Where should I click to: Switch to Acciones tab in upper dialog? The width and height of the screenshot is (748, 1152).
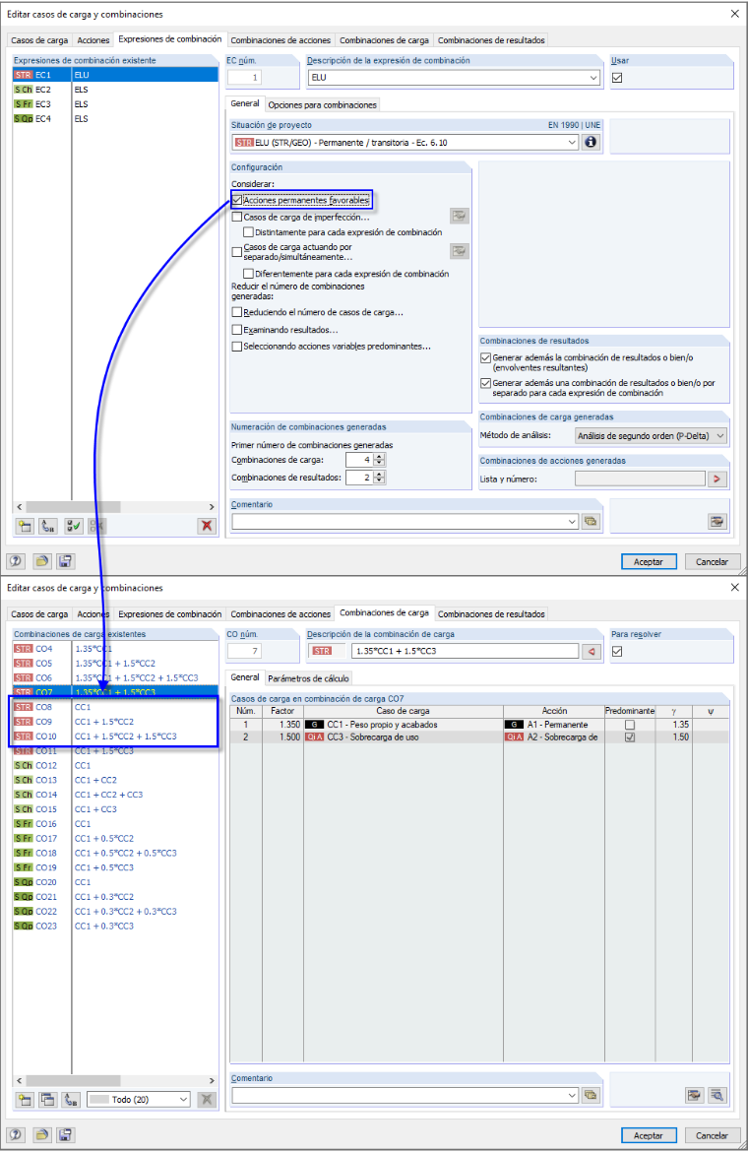point(93,40)
